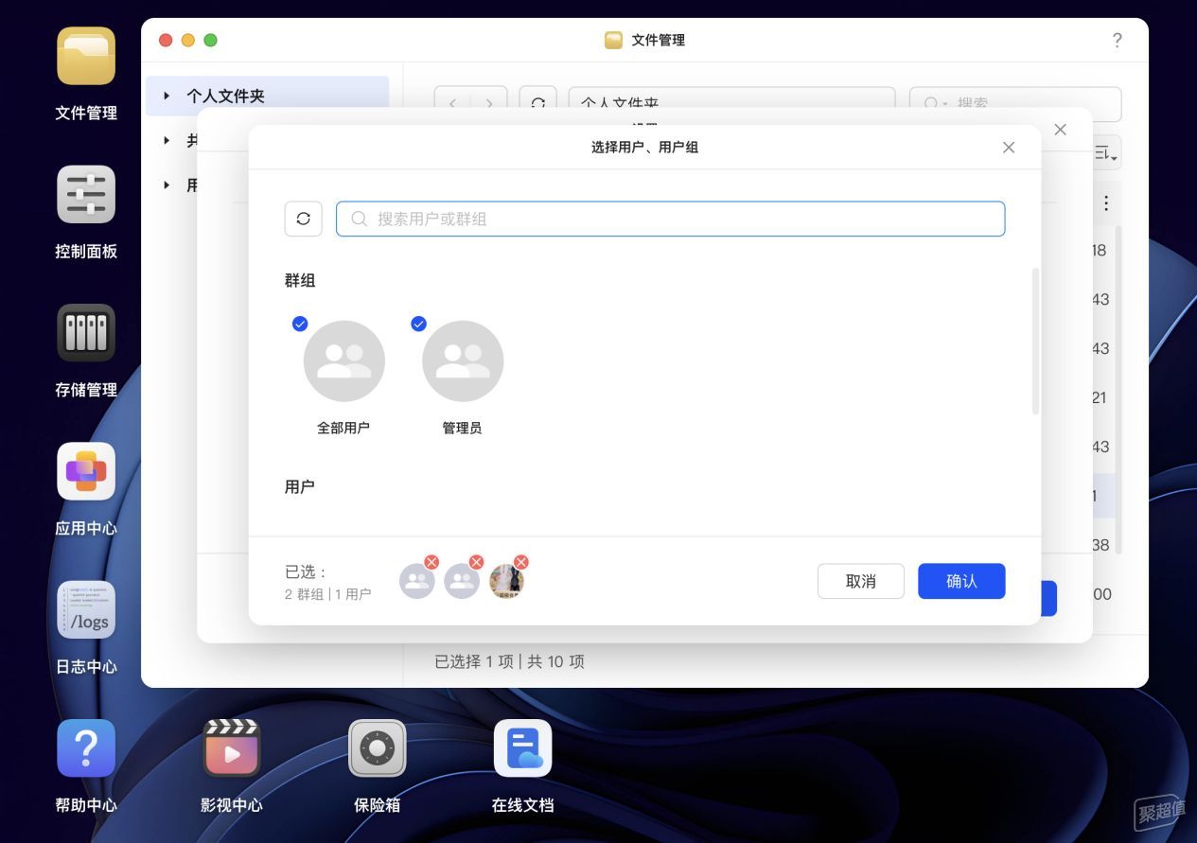This screenshot has width=1197, height=843.
Task: Click the user list scrollbar in the dialog
Action: click(1035, 341)
